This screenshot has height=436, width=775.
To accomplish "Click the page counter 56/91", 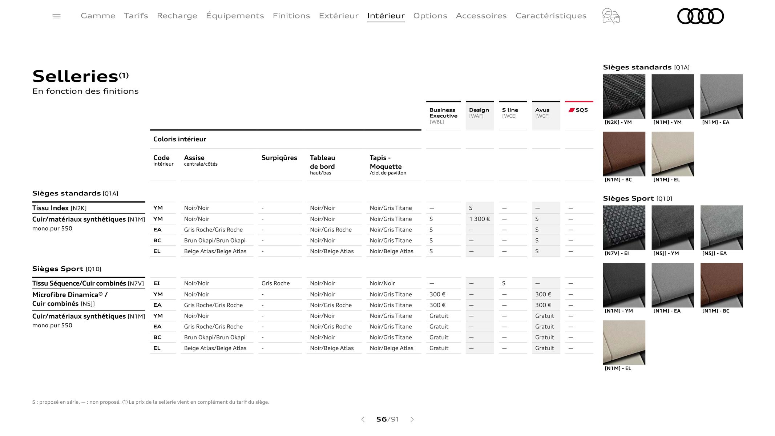I will pos(387,419).
